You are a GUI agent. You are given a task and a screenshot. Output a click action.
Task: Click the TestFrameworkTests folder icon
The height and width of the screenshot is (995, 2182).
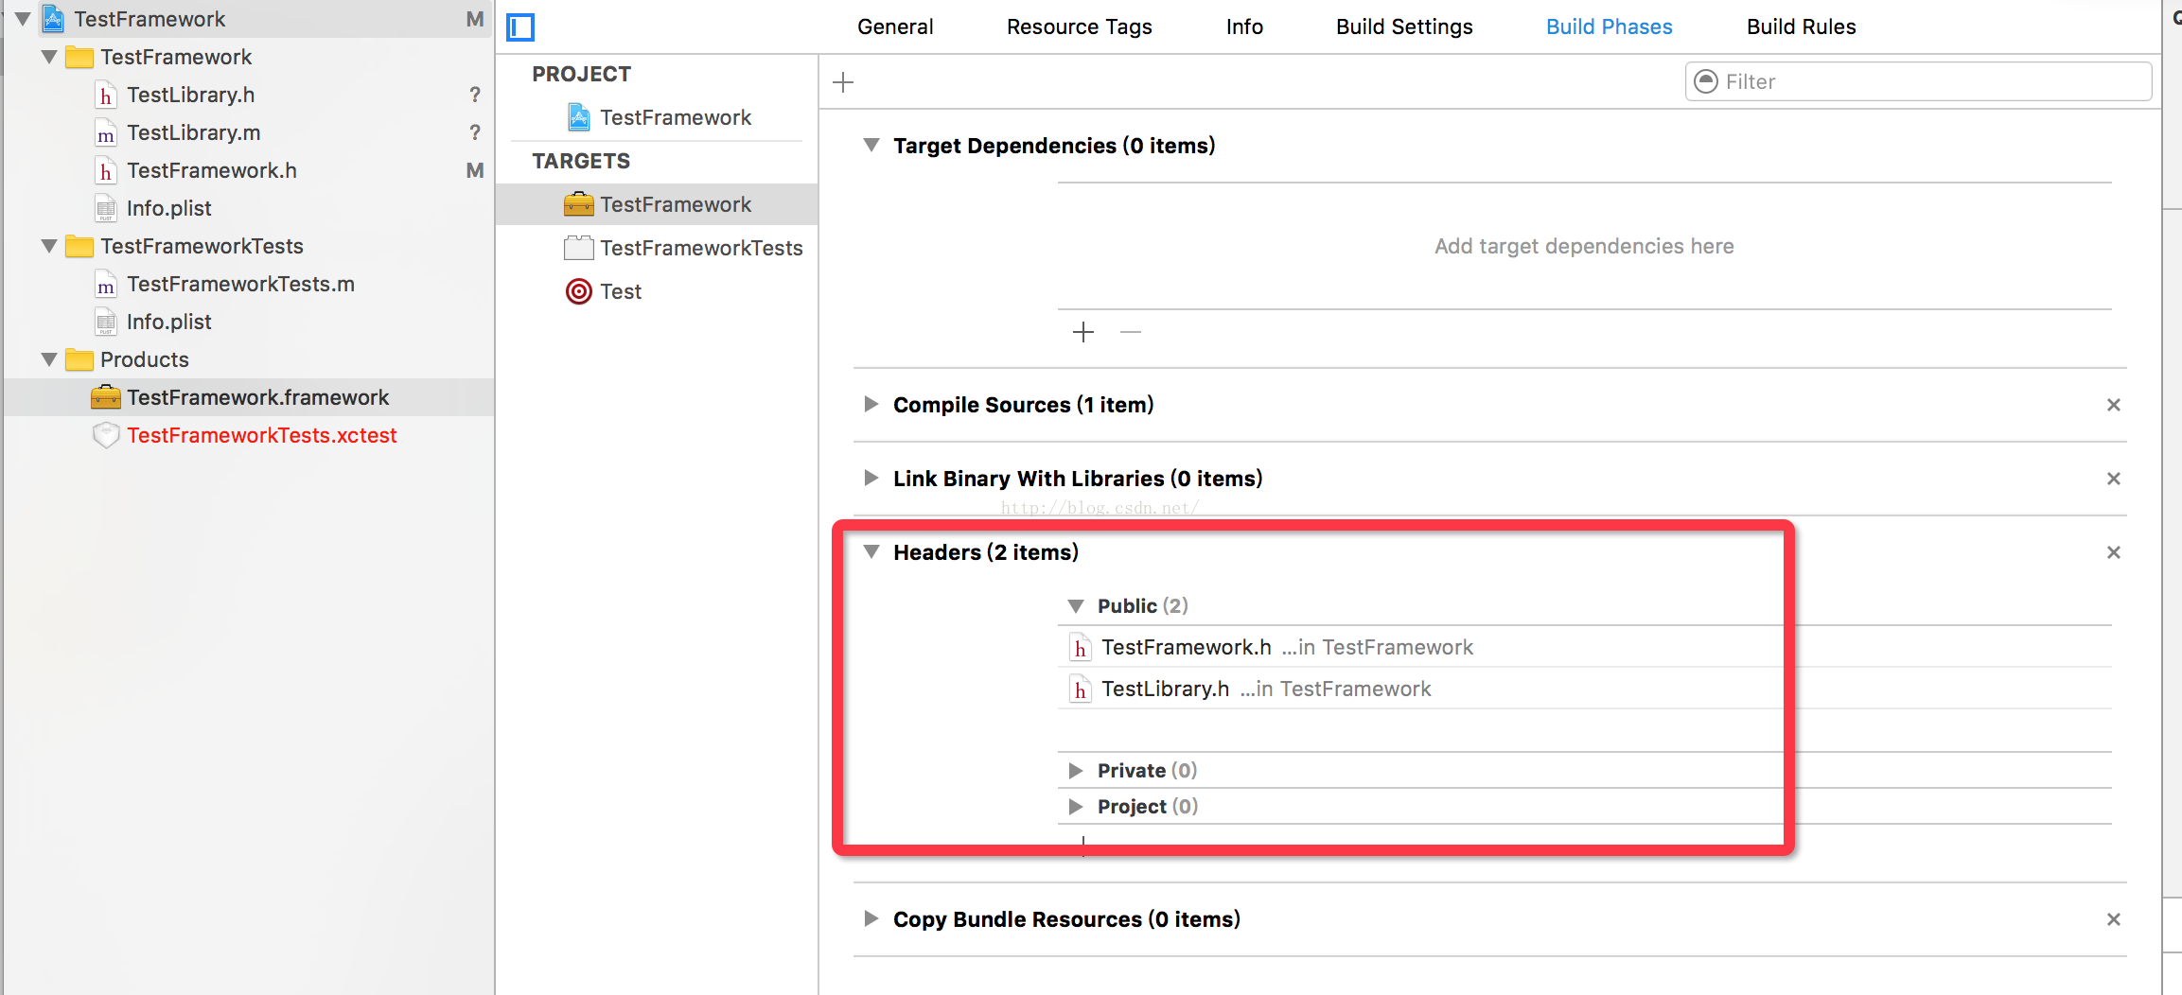[x=79, y=246]
